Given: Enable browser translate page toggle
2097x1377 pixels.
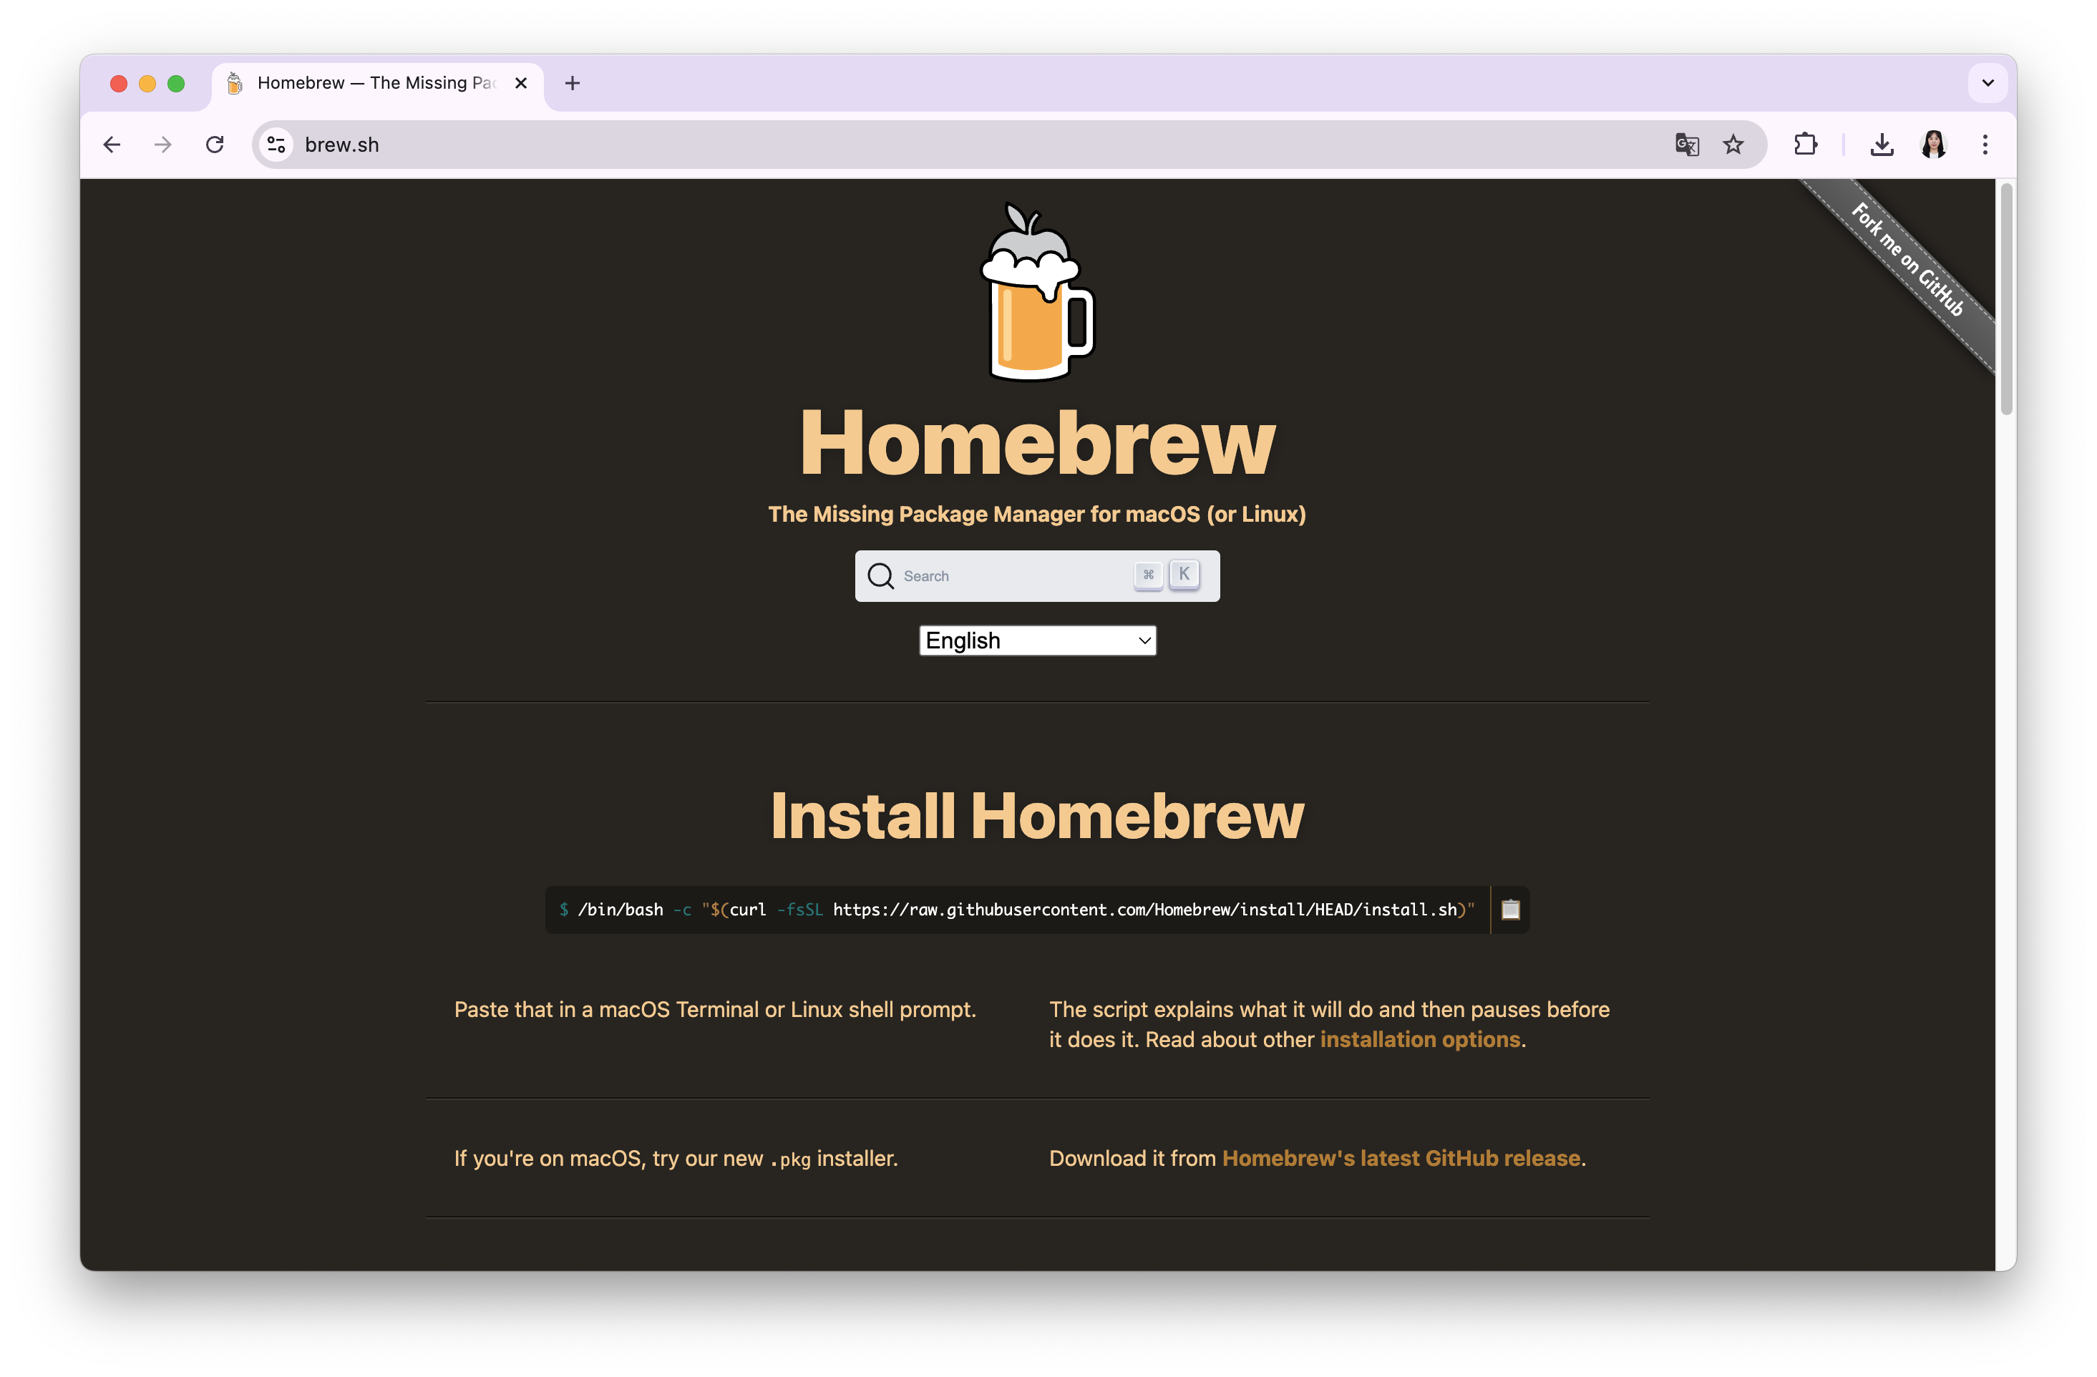Looking at the screenshot, I should click(x=1684, y=145).
